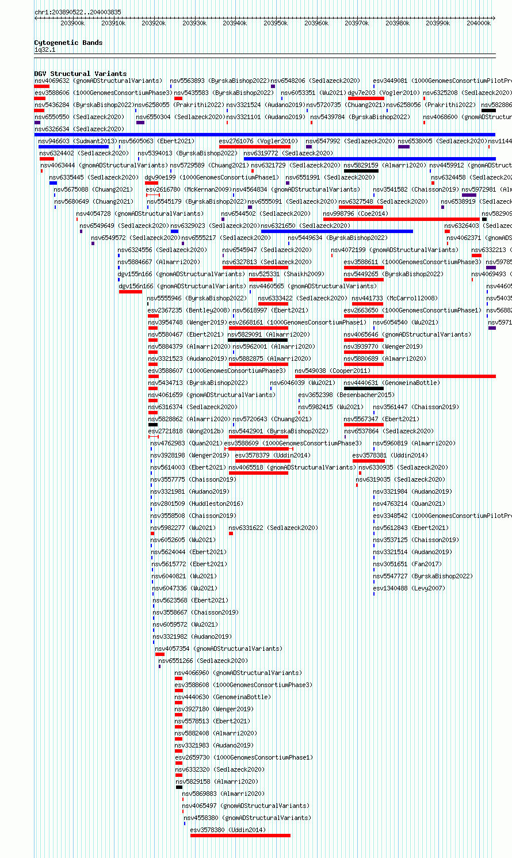Select esv3578380 (Uddin2014) label
The width and height of the screenshot is (512, 858).
228,830
